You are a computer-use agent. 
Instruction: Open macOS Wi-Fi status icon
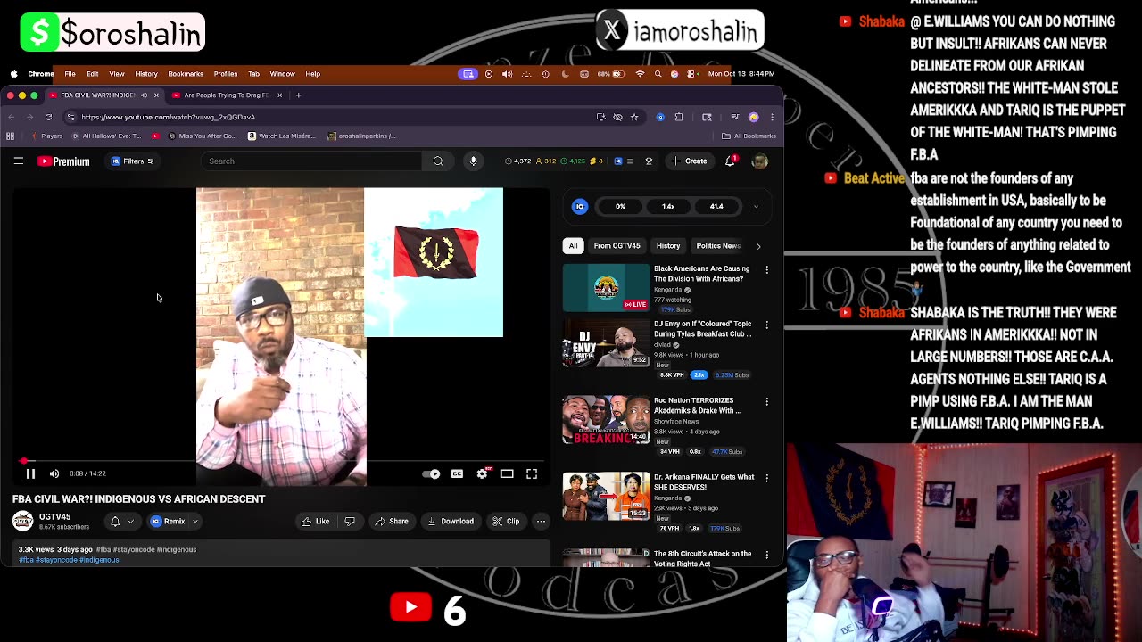[640, 74]
